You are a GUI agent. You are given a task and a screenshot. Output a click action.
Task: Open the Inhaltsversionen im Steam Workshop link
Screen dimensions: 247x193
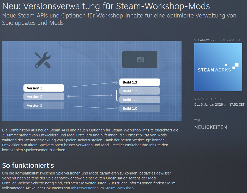[102, 188]
